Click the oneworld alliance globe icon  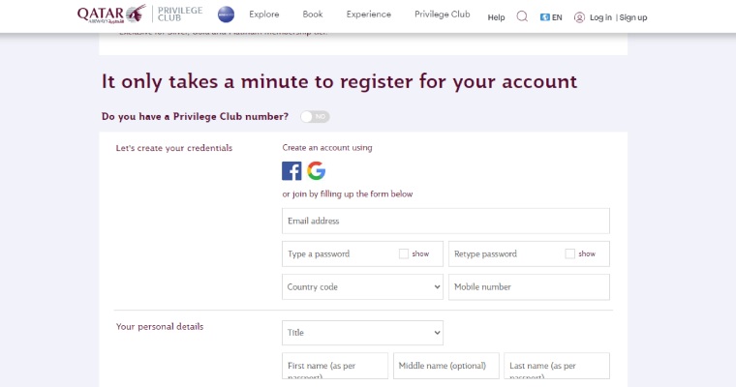(x=226, y=15)
